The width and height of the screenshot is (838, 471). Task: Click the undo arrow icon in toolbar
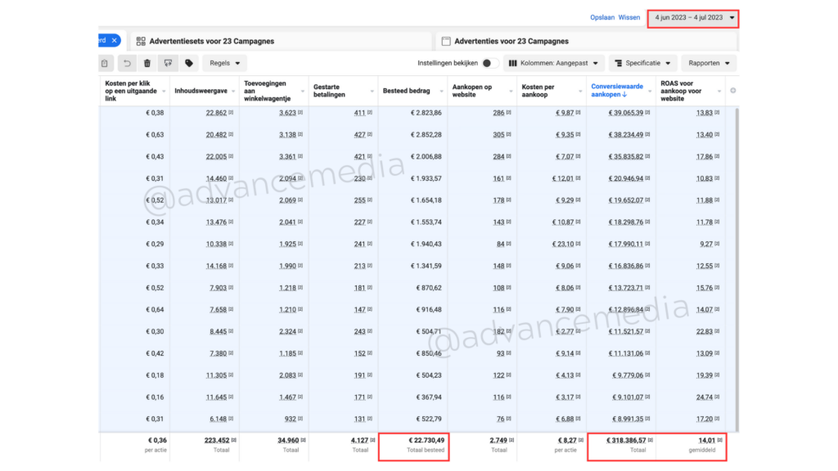coord(127,63)
